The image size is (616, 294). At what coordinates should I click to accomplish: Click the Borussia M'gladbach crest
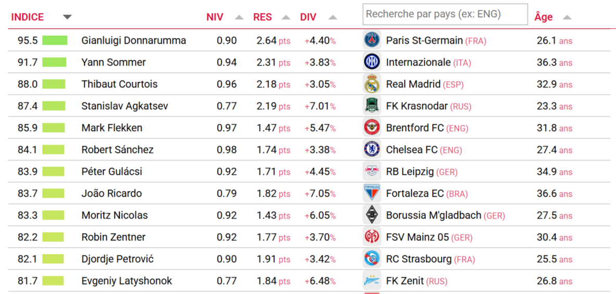coord(372,215)
